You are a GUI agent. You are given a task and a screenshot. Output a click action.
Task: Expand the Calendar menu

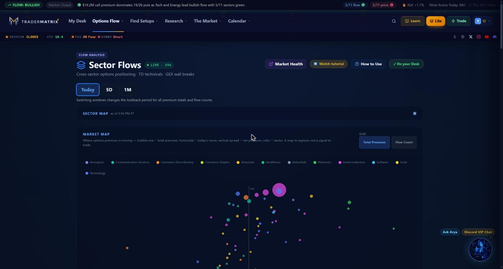239,21
